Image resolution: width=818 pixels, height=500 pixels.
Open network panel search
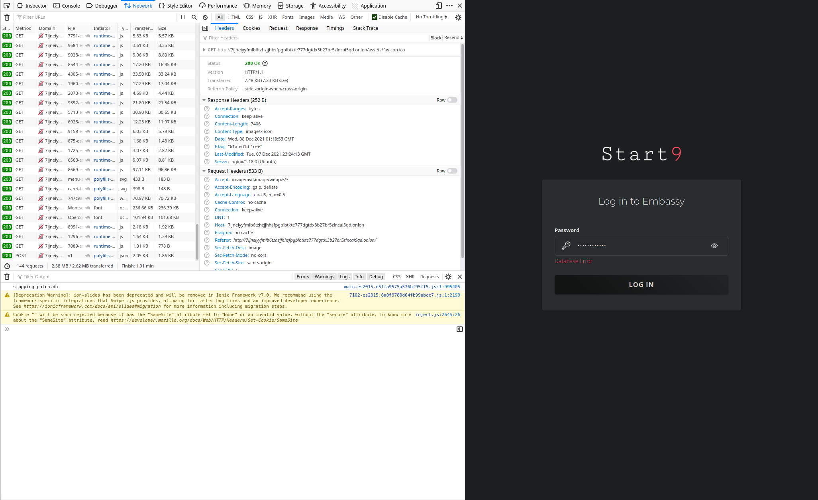[194, 17]
